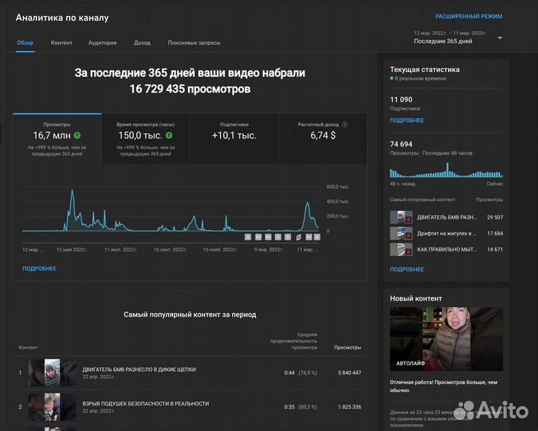
Task: Click the 0:44 (76,5 %) duration cell
Action: coord(300,373)
